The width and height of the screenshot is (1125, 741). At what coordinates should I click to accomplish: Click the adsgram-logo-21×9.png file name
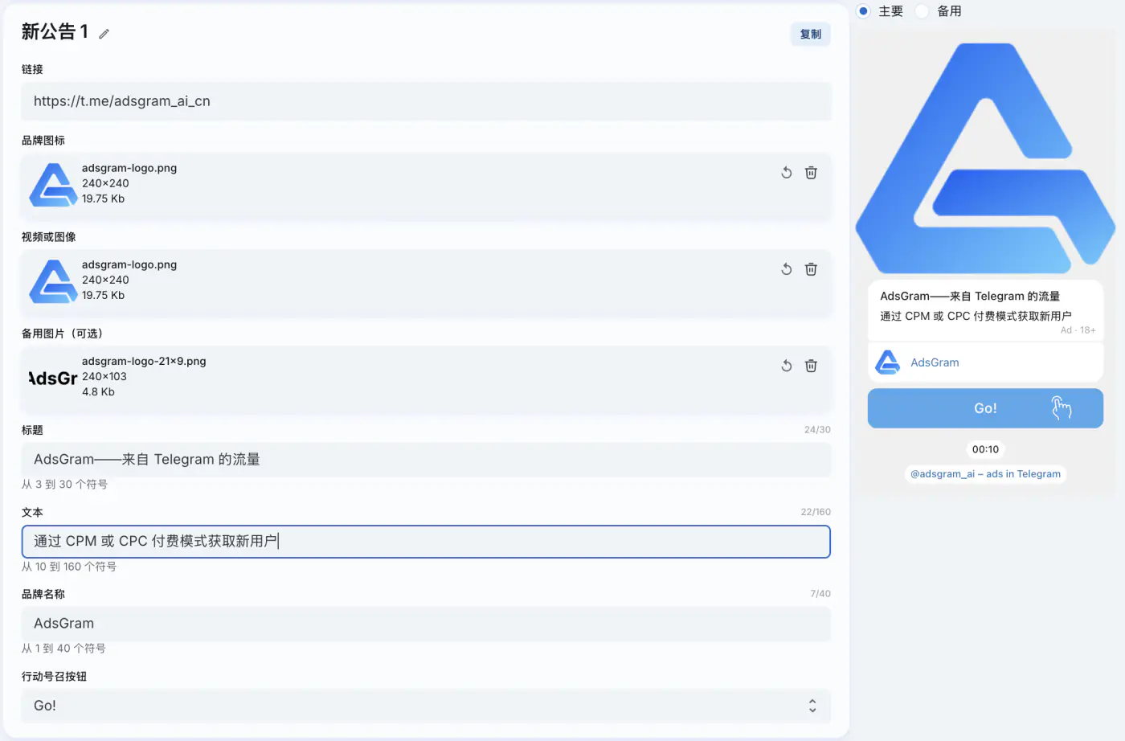point(144,362)
